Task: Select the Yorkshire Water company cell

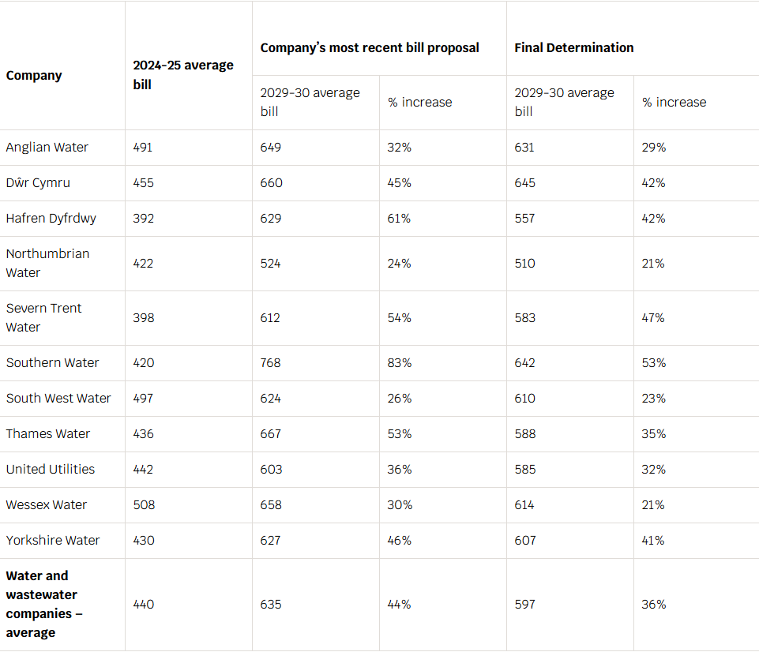Action: 53,541
